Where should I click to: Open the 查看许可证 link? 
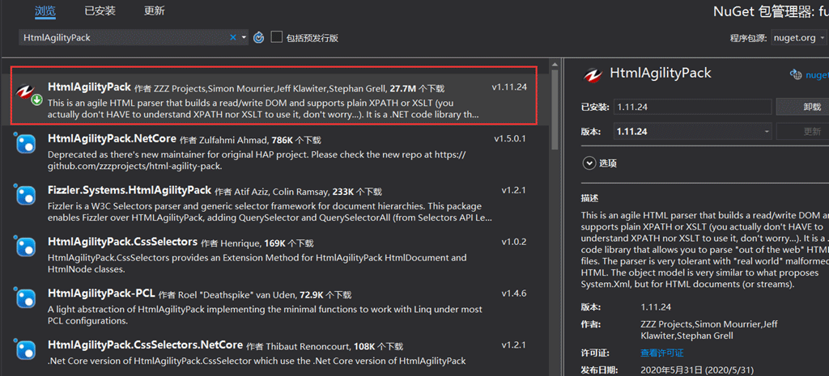point(661,353)
